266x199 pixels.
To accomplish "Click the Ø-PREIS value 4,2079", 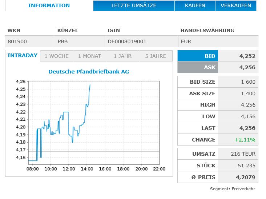I will (x=246, y=177).
